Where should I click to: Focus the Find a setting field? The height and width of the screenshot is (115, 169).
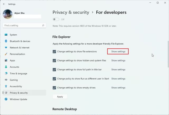pos(25,26)
